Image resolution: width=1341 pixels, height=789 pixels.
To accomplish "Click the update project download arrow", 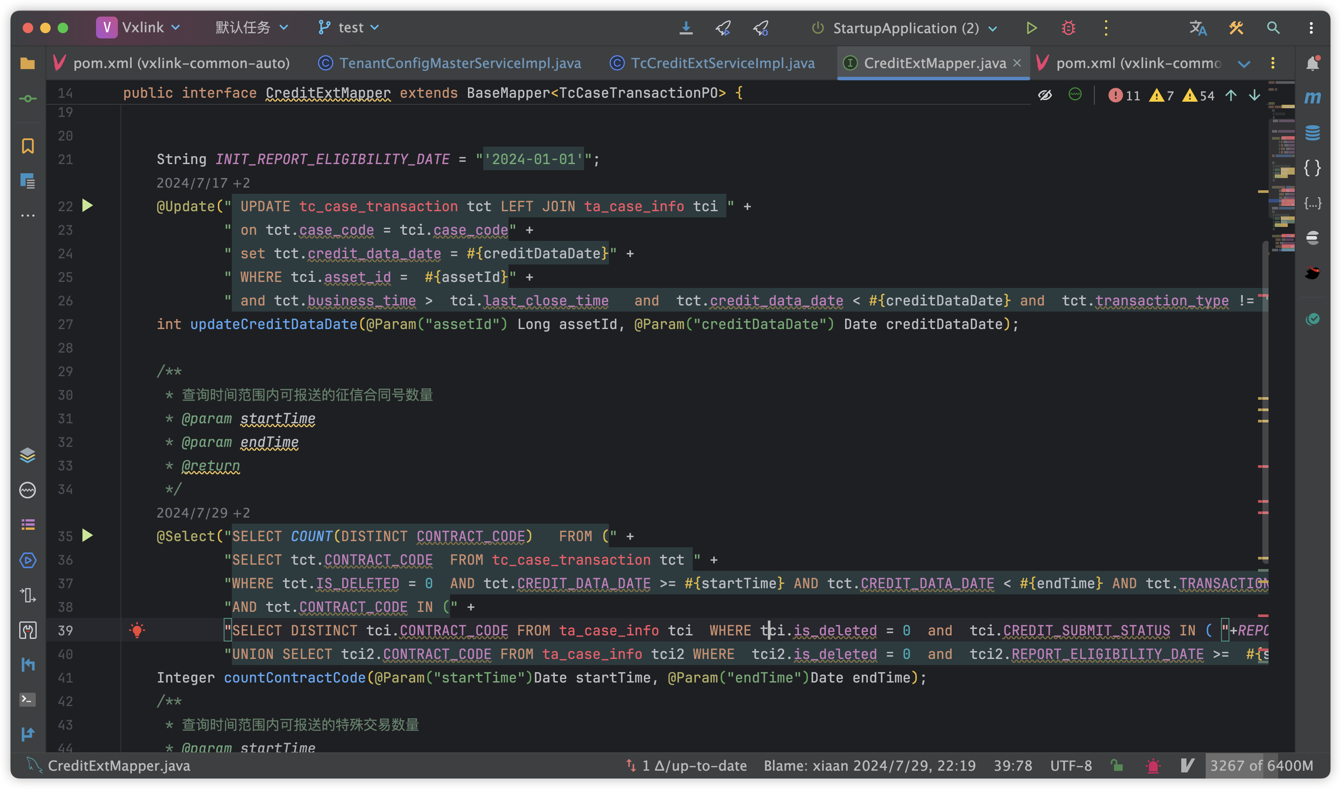I will (686, 27).
